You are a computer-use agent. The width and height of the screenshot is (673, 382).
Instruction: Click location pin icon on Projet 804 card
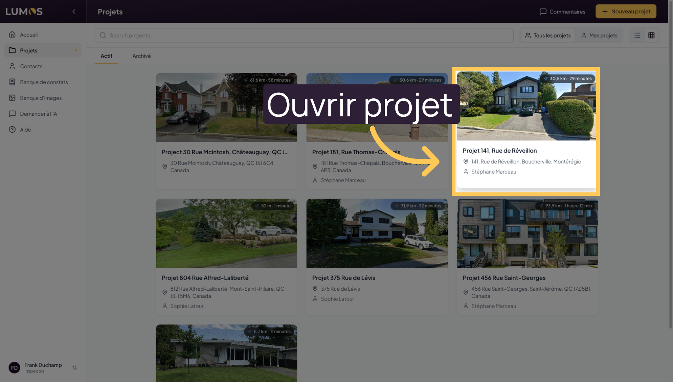click(x=165, y=293)
